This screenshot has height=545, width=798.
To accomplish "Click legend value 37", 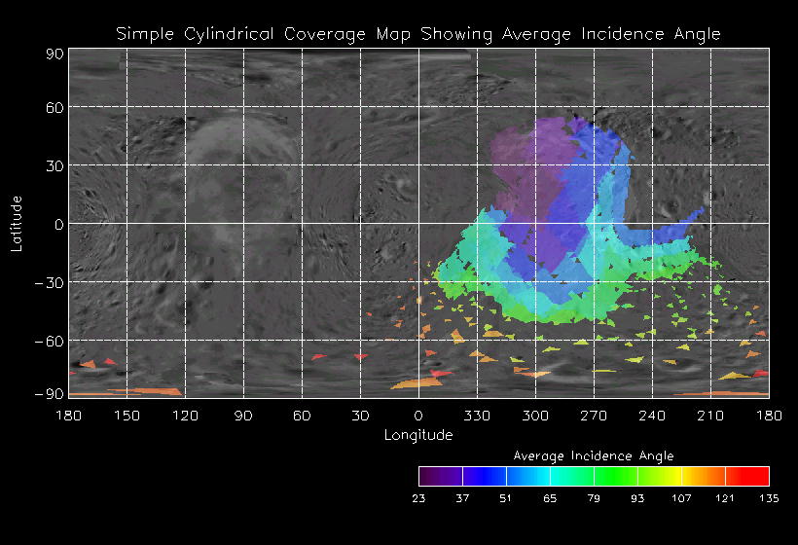I will coord(462,498).
